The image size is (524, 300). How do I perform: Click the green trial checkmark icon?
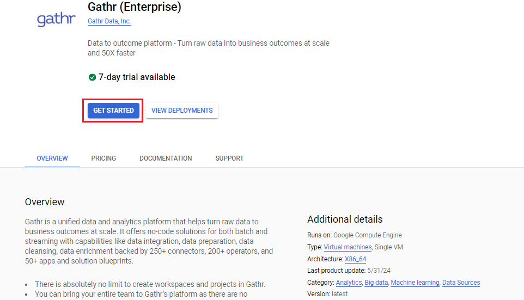pos(92,77)
